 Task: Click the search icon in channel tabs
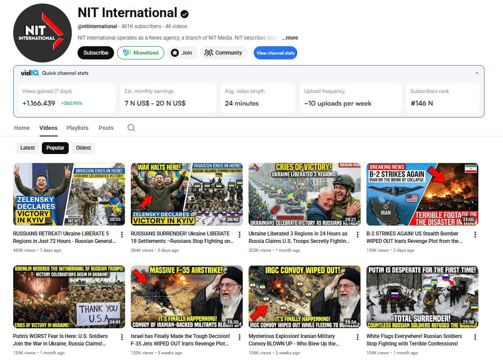click(131, 128)
